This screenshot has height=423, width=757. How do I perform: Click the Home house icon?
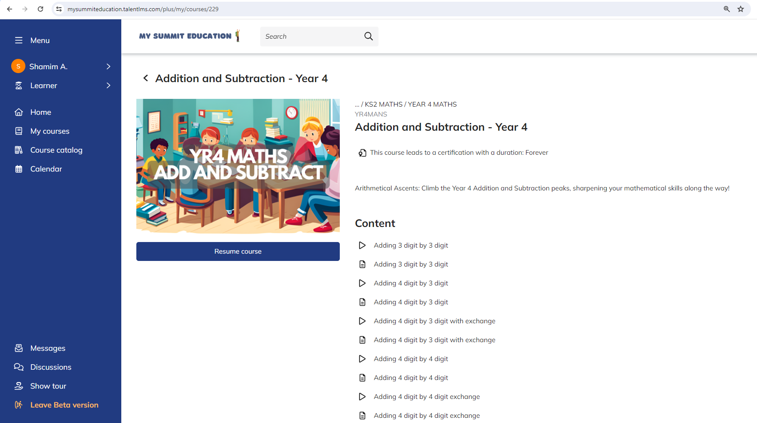click(x=18, y=112)
